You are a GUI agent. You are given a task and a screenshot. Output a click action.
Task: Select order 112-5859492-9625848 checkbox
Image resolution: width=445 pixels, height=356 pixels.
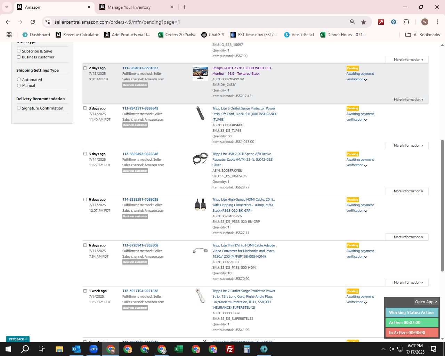coord(85,154)
